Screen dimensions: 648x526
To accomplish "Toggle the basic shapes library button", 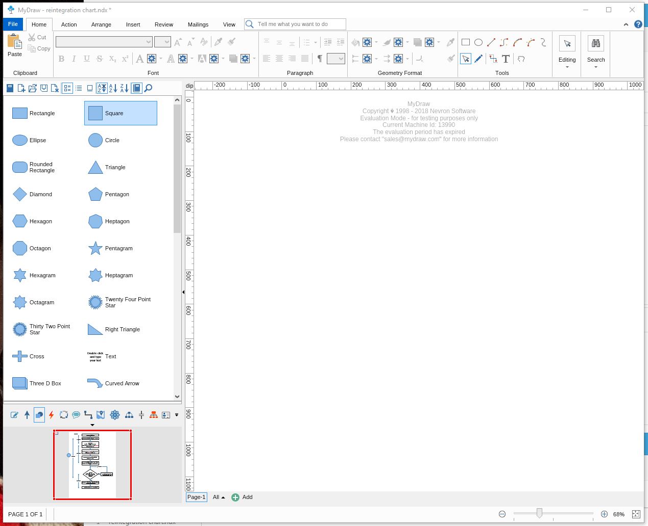I will point(39,415).
